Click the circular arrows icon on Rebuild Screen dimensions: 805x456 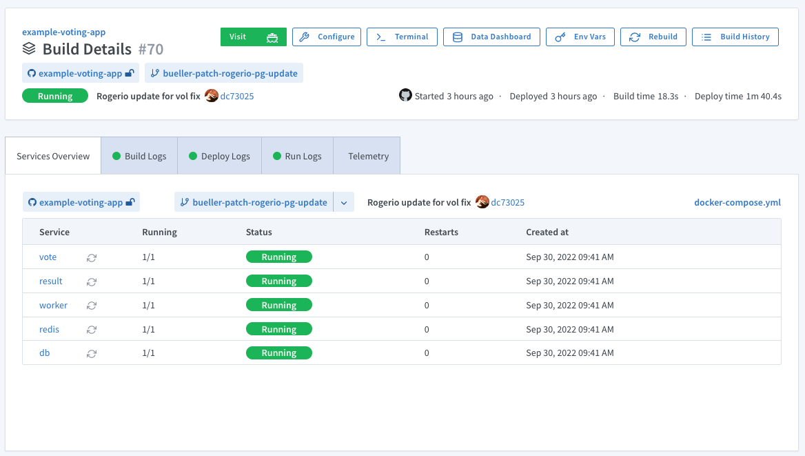coord(635,37)
